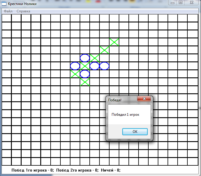Image resolution: width=201 pixels, height=176 pixels.
Task: Click the green X left of the bottommost circle
Action: 75,74
